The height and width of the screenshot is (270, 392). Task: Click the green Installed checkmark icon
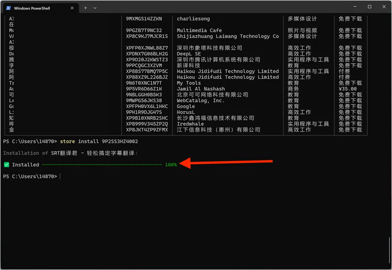7,165
